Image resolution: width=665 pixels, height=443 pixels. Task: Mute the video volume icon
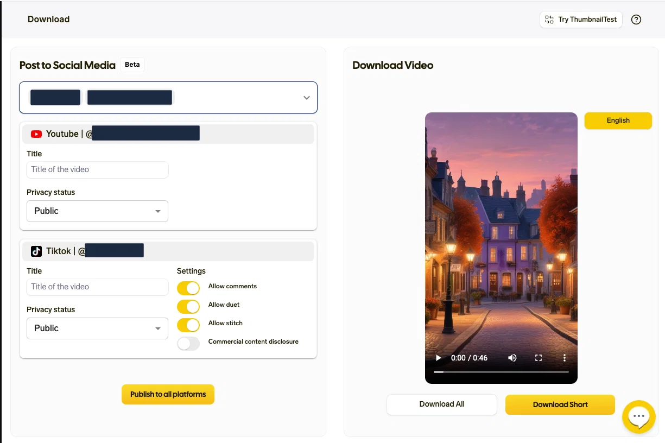click(x=512, y=358)
